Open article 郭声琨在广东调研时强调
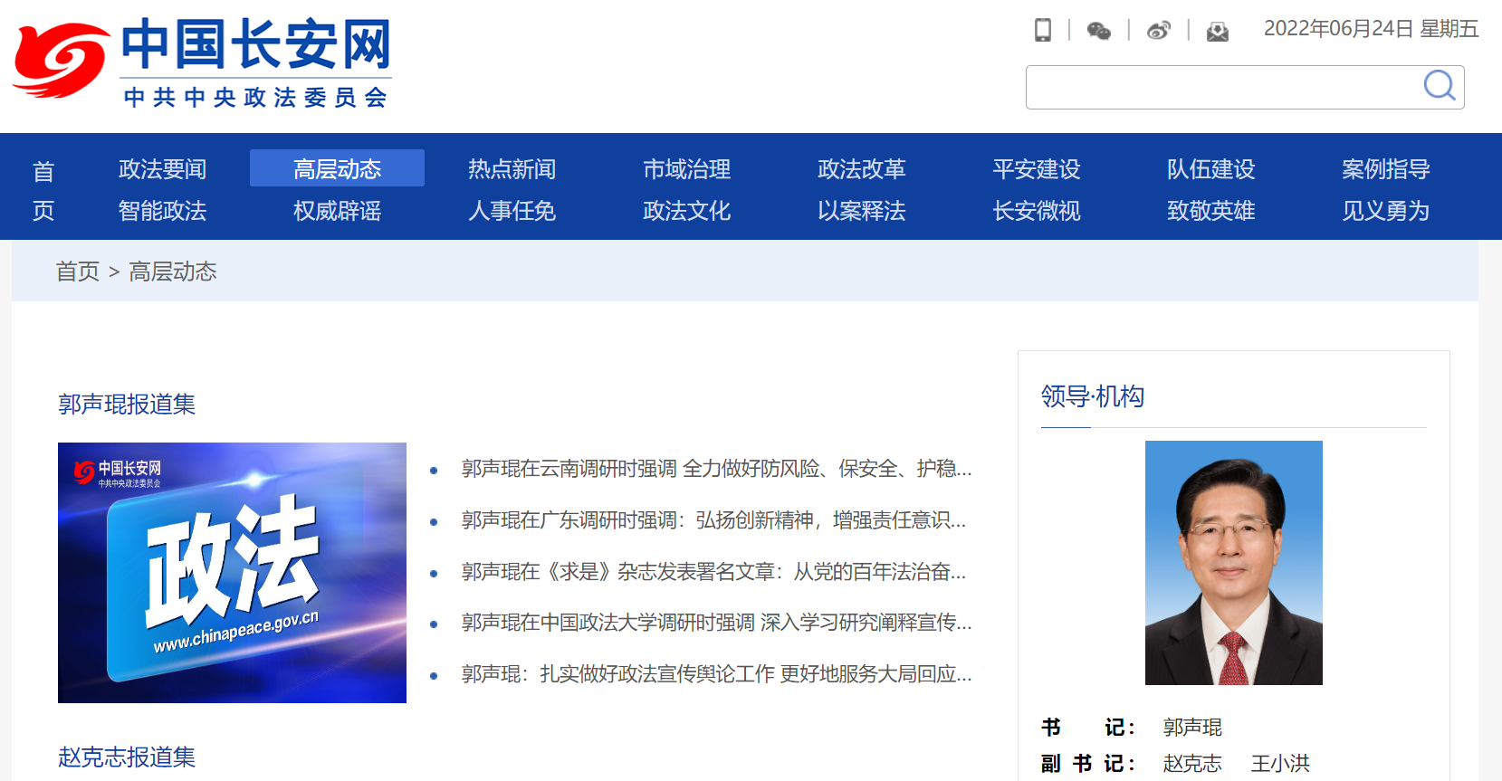The image size is (1502, 781). point(714,520)
